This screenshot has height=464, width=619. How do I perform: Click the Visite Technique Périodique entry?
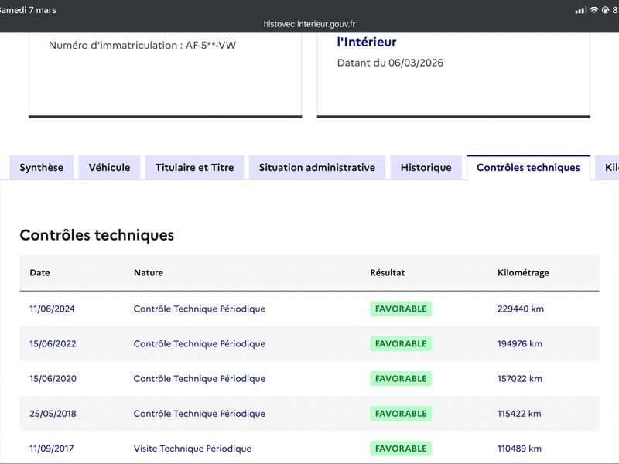click(192, 449)
